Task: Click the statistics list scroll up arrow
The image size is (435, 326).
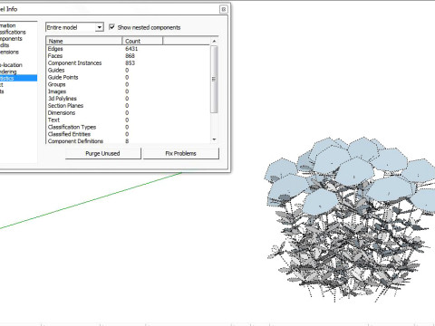Action: 214,41
